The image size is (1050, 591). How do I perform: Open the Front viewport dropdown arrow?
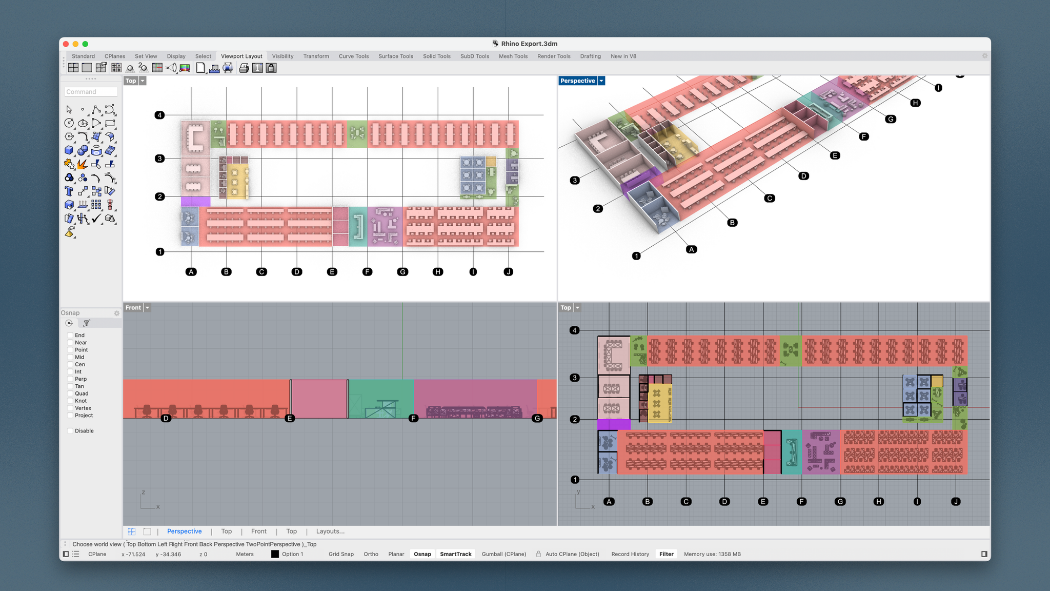(x=147, y=308)
